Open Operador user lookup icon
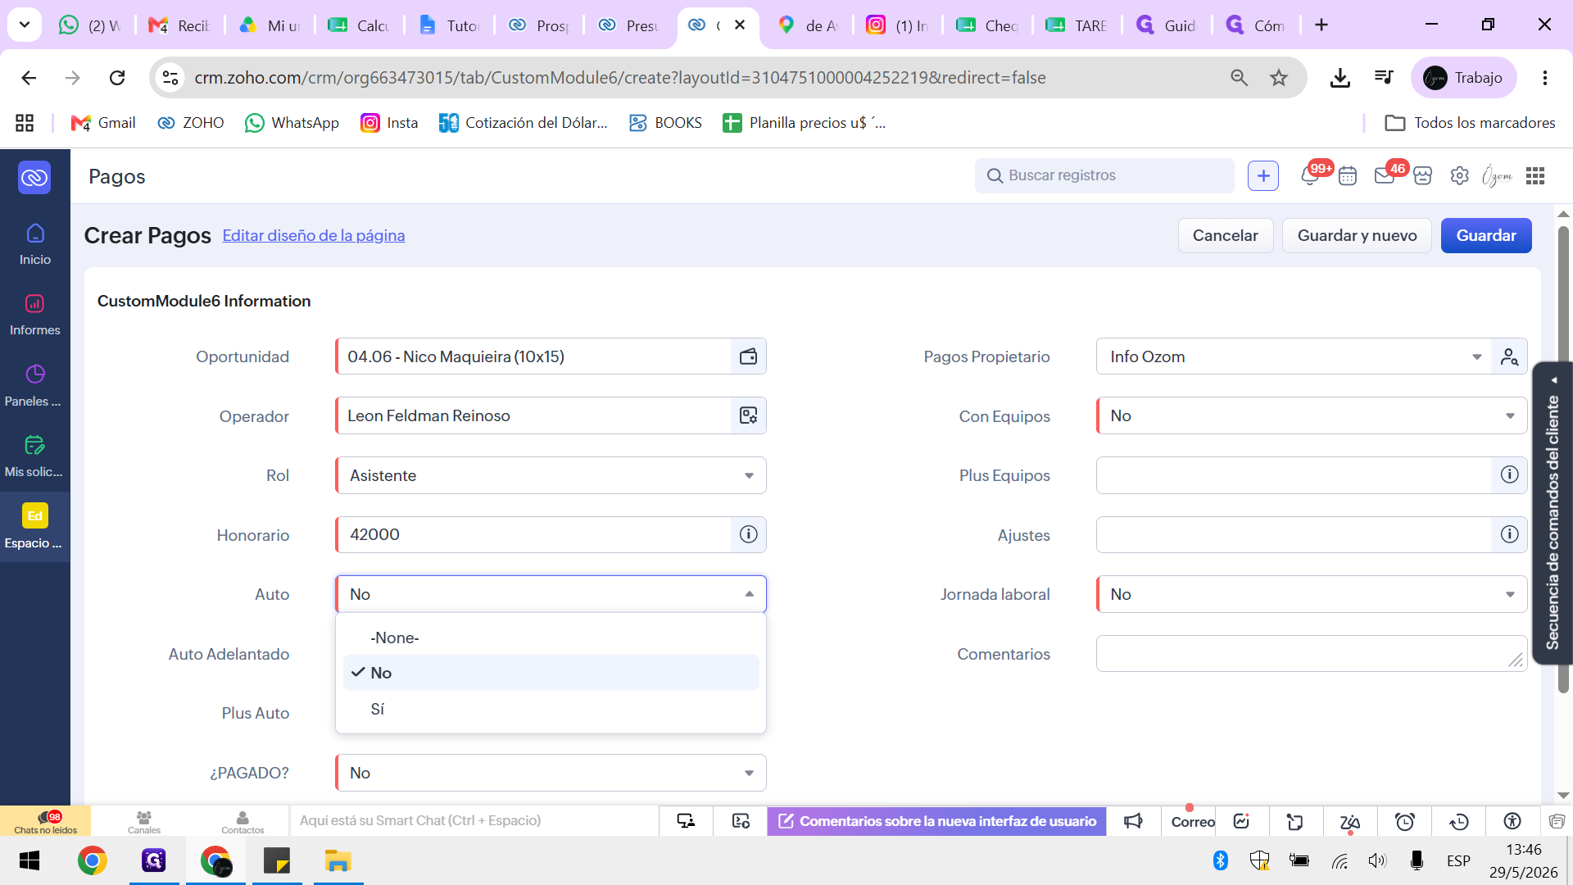Screen dimensions: 1573x885 [x=748, y=415]
